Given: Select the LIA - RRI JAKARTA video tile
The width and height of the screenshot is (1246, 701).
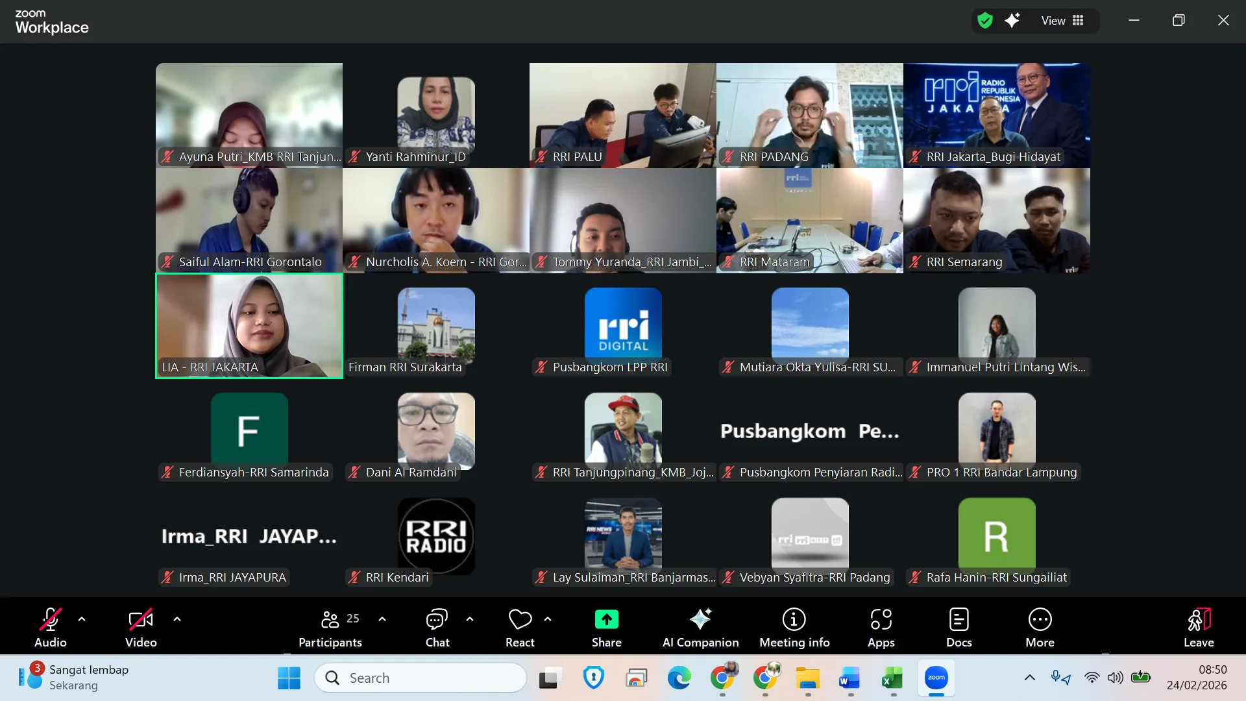Looking at the screenshot, I should (x=249, y=325).
